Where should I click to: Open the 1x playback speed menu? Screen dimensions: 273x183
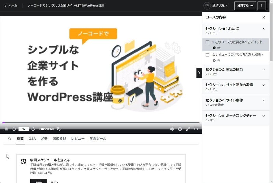point(24,129)
